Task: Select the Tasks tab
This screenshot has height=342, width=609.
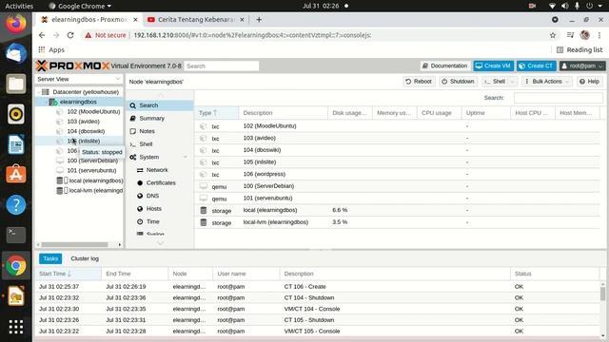Action: (50, 258)
